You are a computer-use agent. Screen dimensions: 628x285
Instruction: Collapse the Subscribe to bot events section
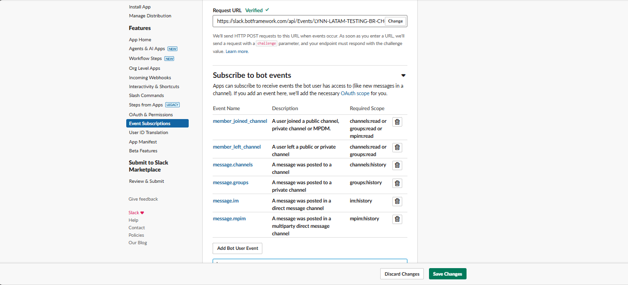[x=403, y=75]
